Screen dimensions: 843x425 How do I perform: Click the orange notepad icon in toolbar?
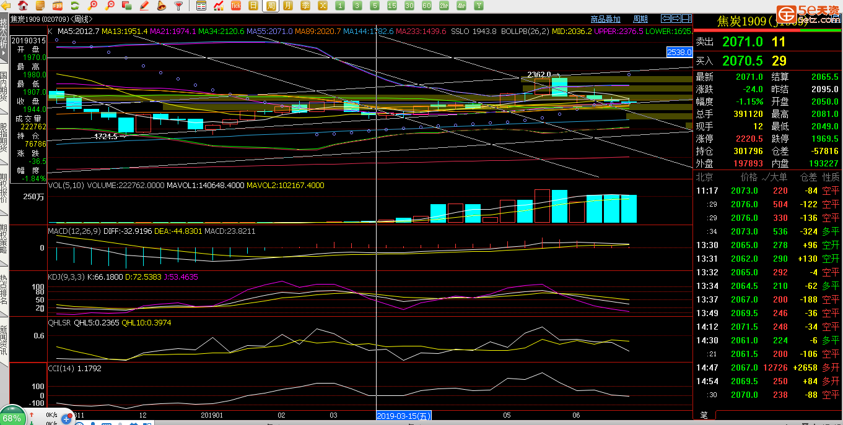[40, 6]
